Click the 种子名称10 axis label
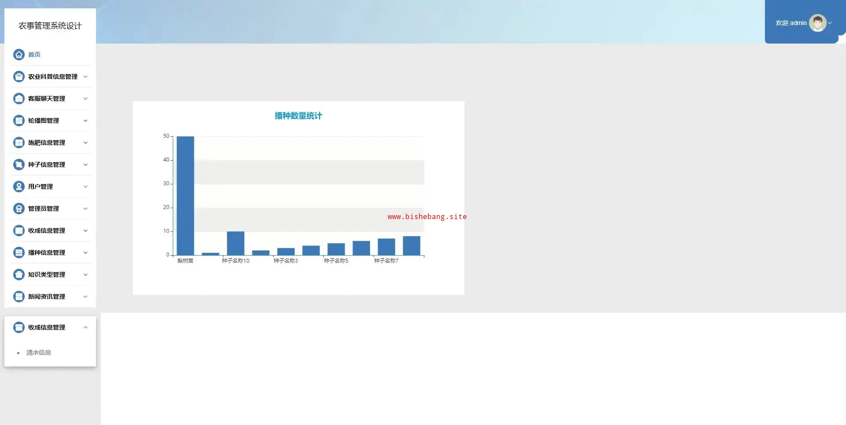 pyautogui.click(x=236, y=261)
